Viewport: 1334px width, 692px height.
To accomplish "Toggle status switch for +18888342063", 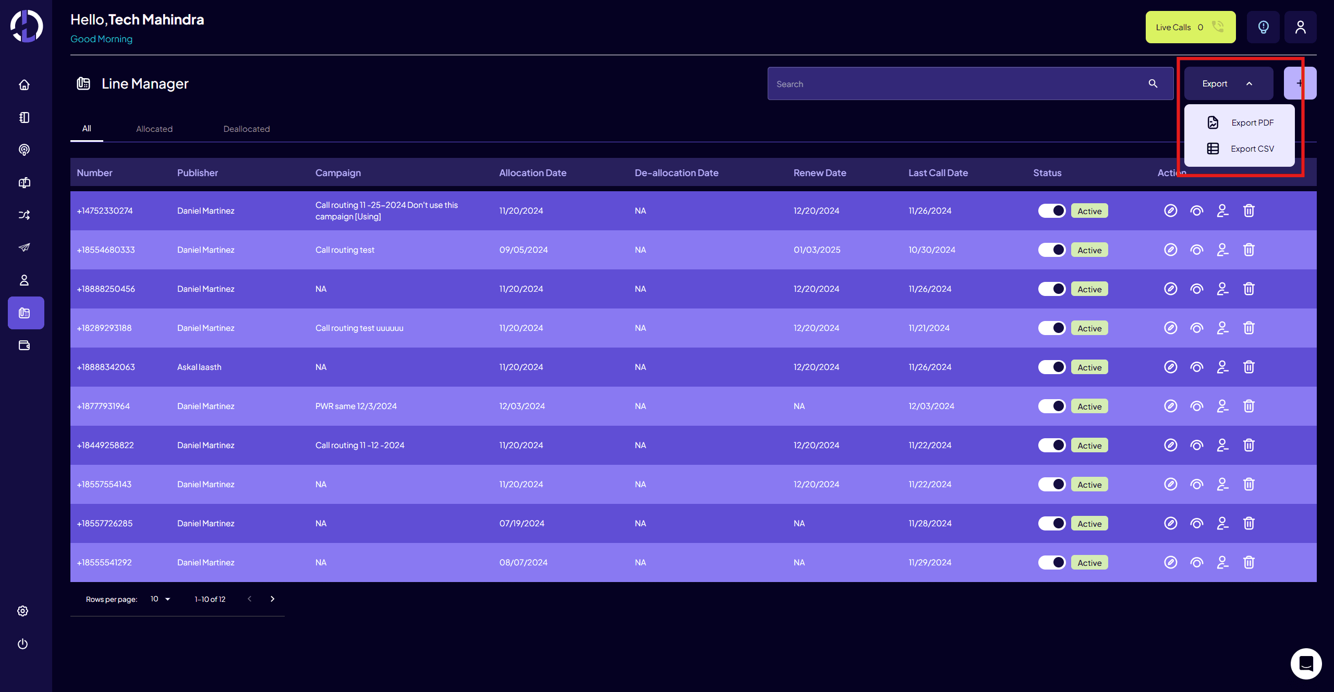I will pos(1051,367).
